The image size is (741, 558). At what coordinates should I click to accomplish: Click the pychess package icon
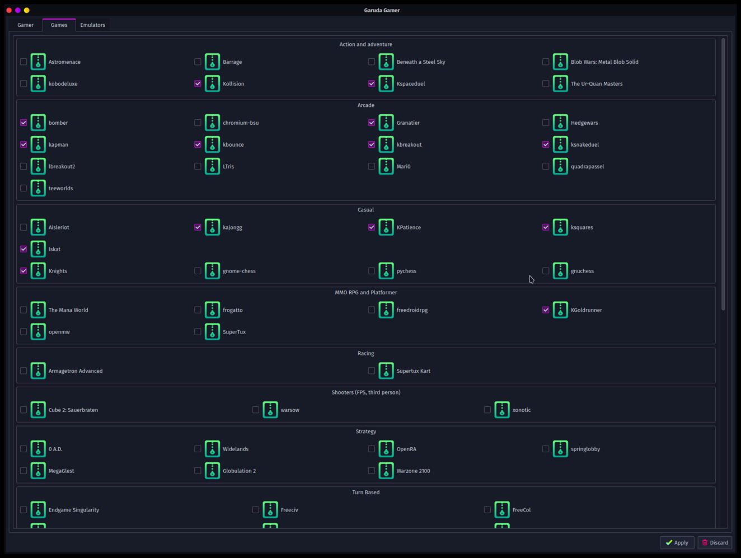(386, 271)
